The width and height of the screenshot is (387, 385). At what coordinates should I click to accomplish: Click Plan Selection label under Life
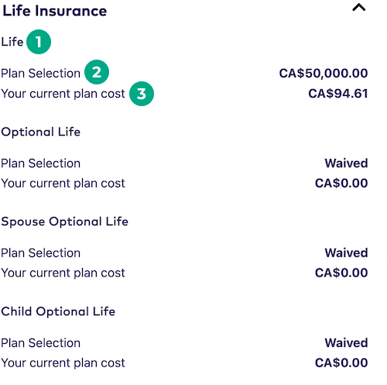41,74
